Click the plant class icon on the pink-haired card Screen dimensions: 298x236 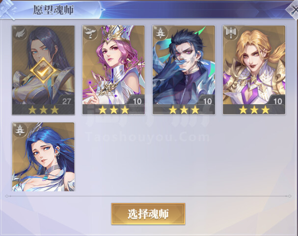(90, 33)
